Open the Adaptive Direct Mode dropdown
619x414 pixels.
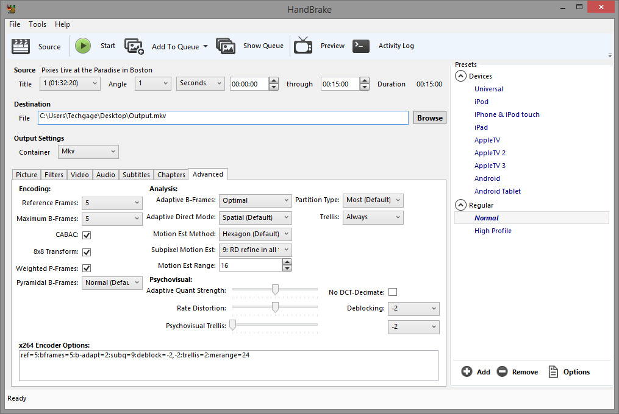(x=256, y=217)
